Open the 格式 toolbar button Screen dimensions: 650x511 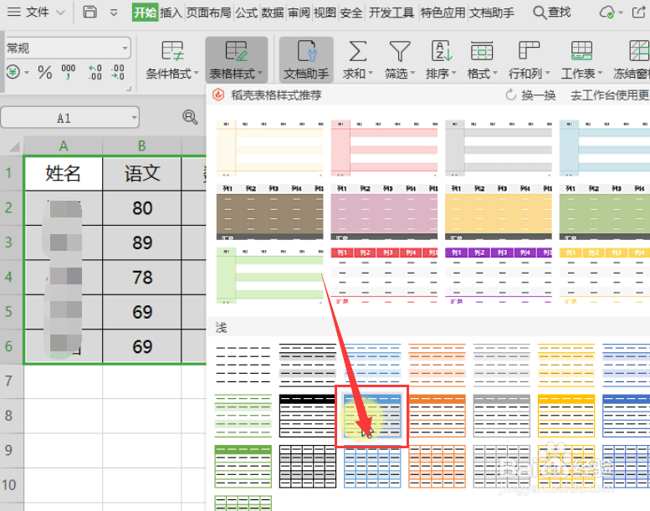tap(482, 60)
